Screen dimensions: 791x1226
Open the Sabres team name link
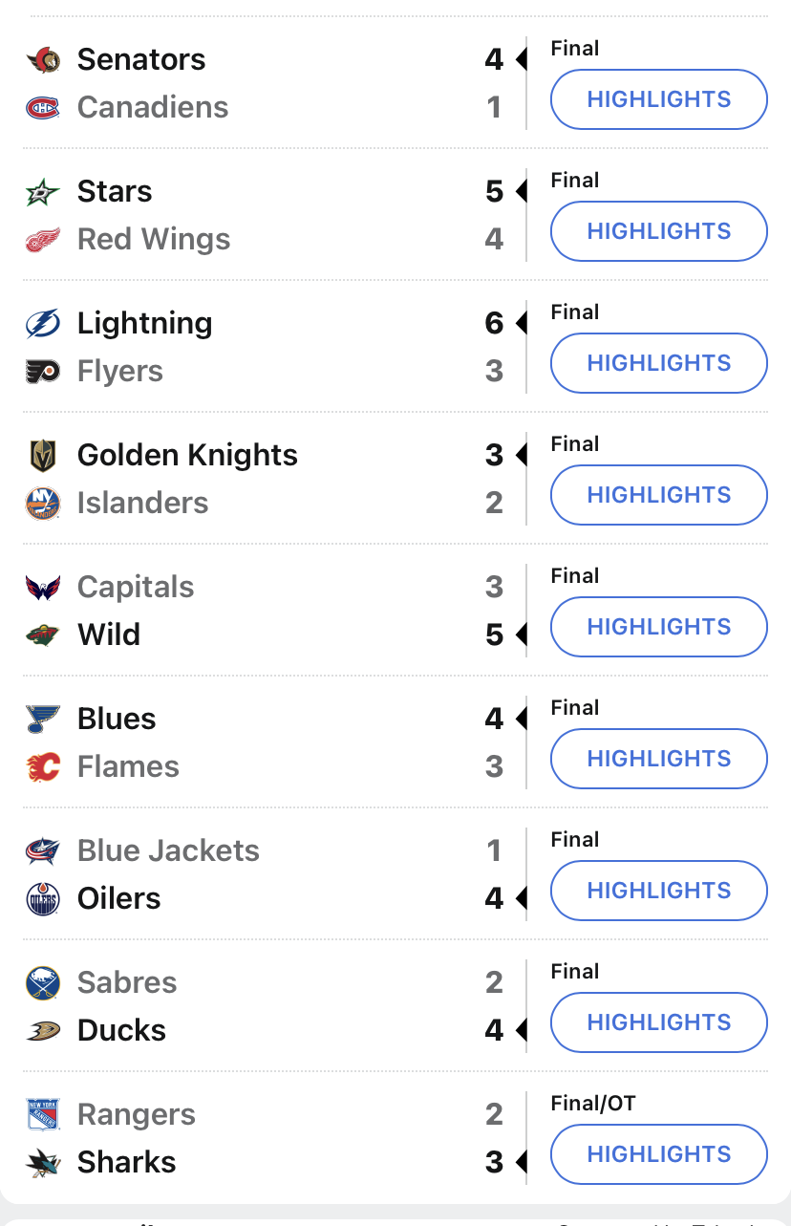point(127,982)
